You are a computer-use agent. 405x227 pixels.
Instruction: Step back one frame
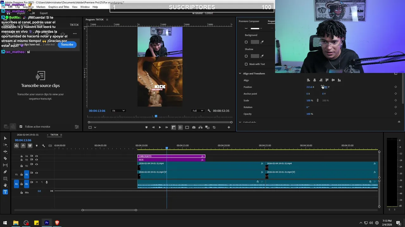153,127
